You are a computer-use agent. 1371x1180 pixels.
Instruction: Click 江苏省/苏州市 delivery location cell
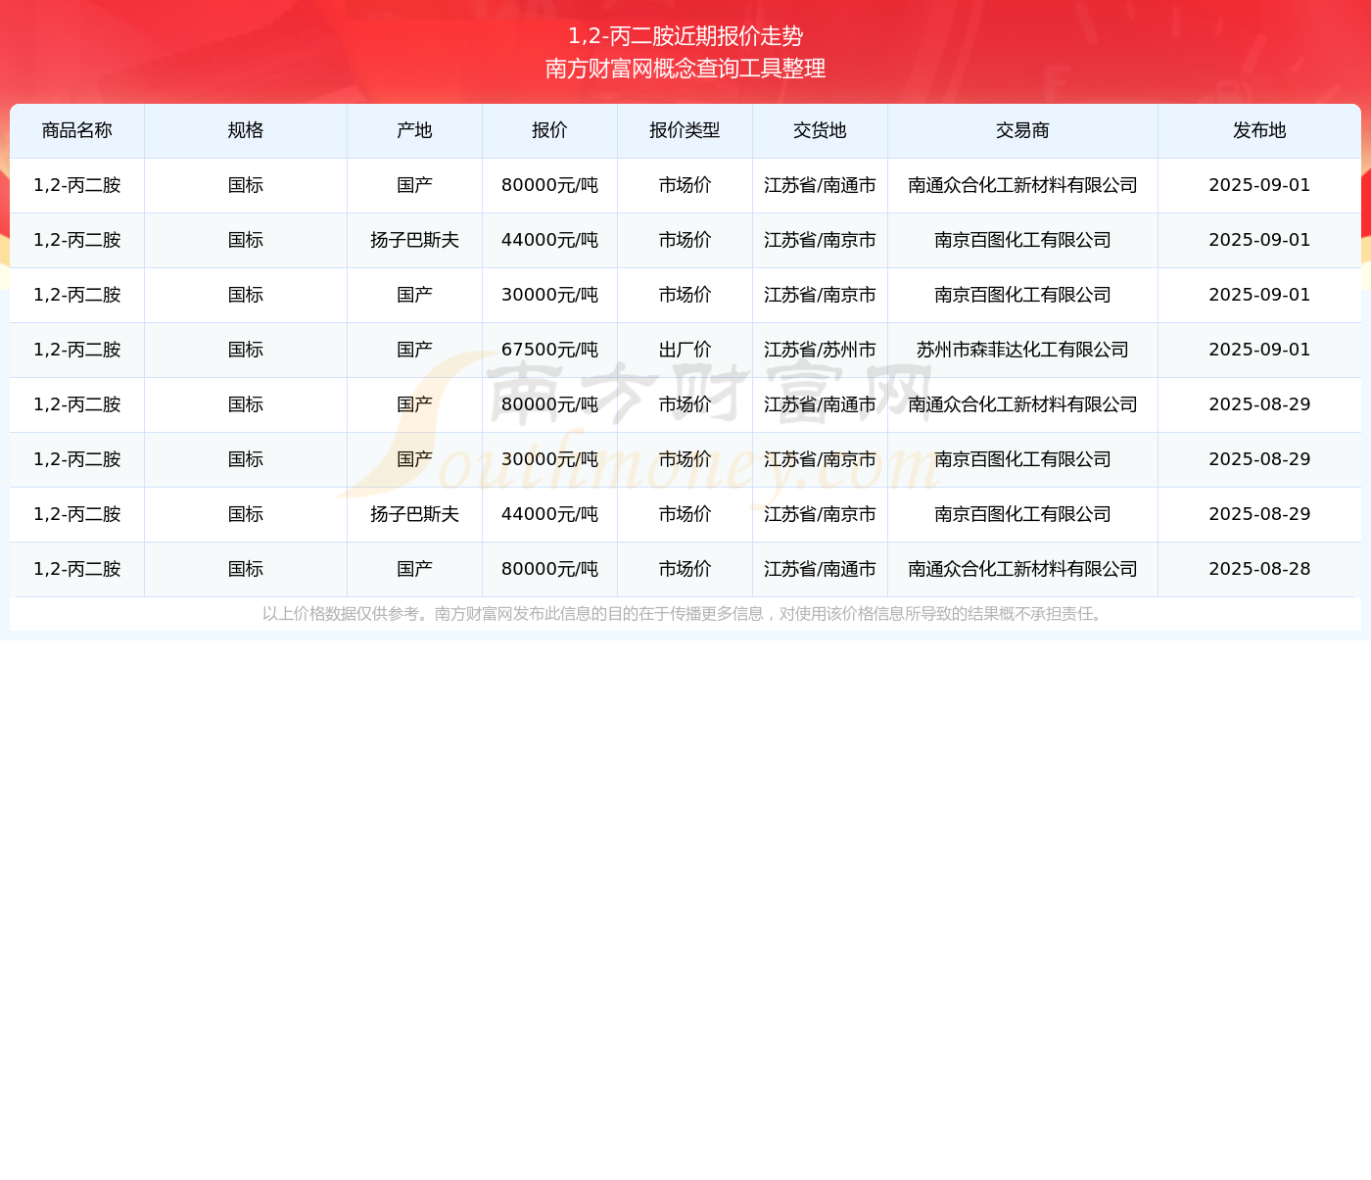pos(821,350)
